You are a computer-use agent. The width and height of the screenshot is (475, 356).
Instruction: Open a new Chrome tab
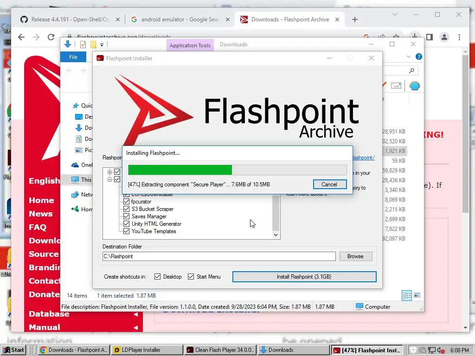coord(355,19)
